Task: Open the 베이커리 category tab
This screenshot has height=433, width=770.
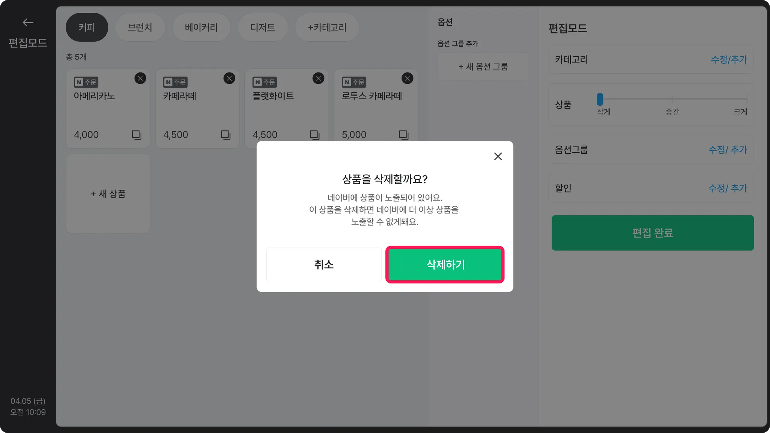Action: click(x=201, y=27)
